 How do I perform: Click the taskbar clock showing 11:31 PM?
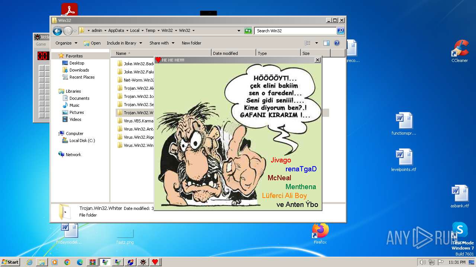[x=457, y=262]
